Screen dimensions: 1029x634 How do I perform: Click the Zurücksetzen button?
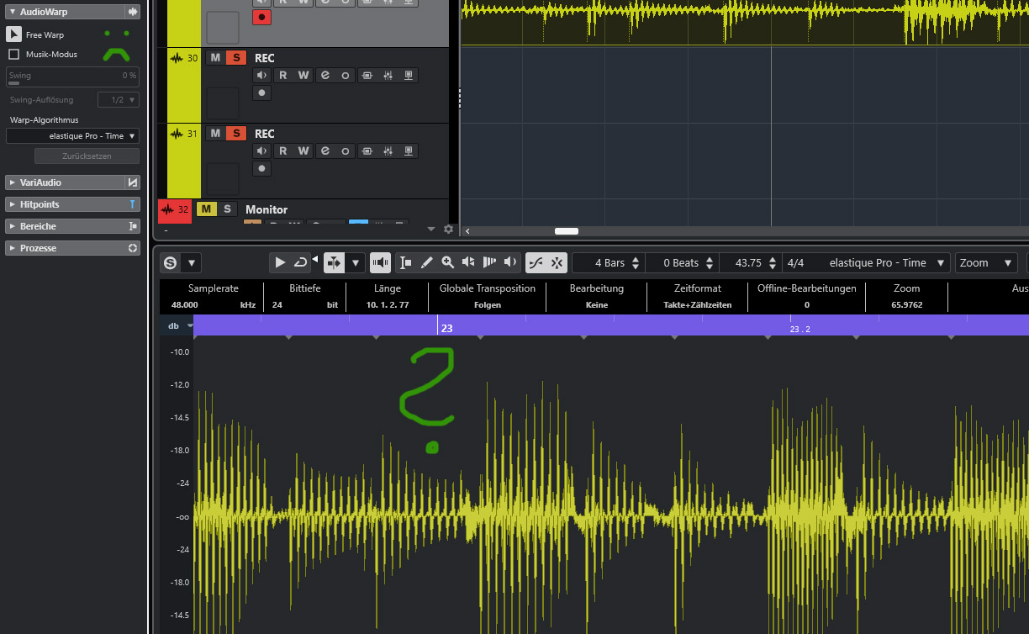point(87,156)
